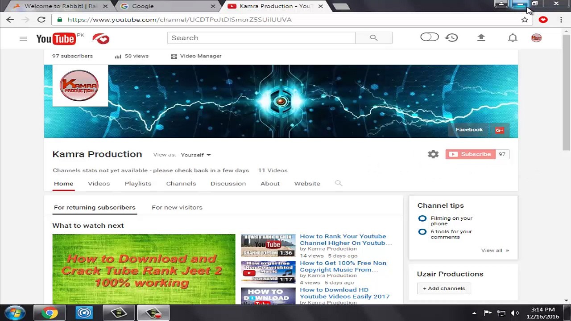The height and width of the screenshot is (321, 571).
Task: Click the 50 views stat
Action: [137, 56]
